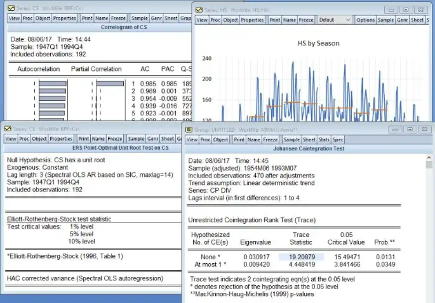Click the PAC value -0.016 in correlogram
Viewport: 435px width, 303px height.
168,106
